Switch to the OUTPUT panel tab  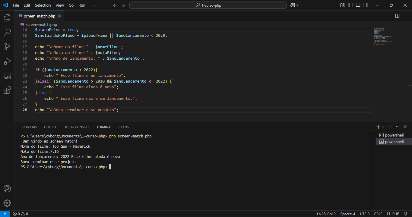[50, 127]
